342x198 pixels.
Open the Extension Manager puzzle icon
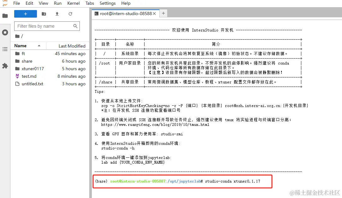coord(5,66)
